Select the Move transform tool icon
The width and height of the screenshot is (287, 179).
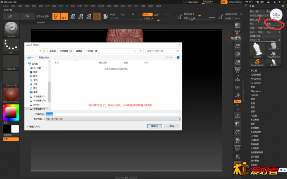pos(72,16)
